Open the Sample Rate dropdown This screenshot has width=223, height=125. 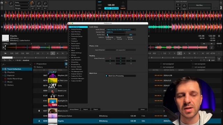115,32
